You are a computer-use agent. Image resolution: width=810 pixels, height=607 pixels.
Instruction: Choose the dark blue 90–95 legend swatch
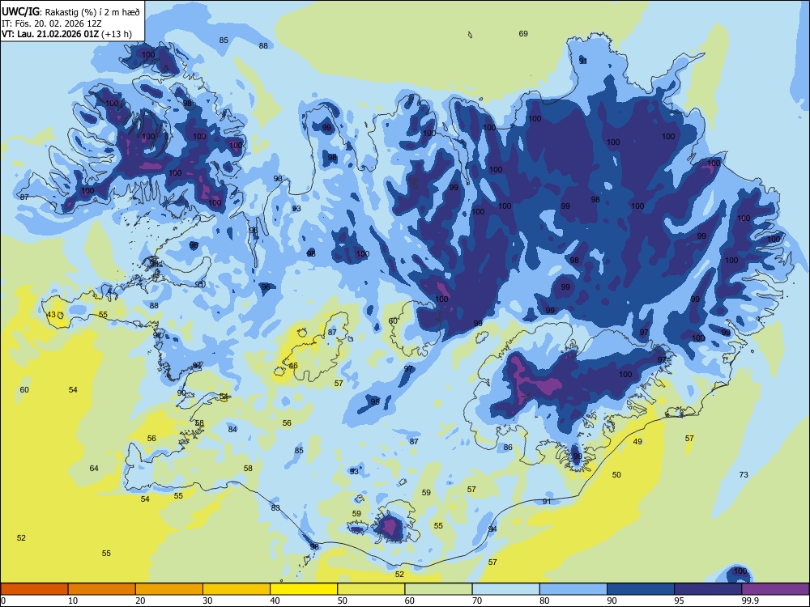coord(641,589)
